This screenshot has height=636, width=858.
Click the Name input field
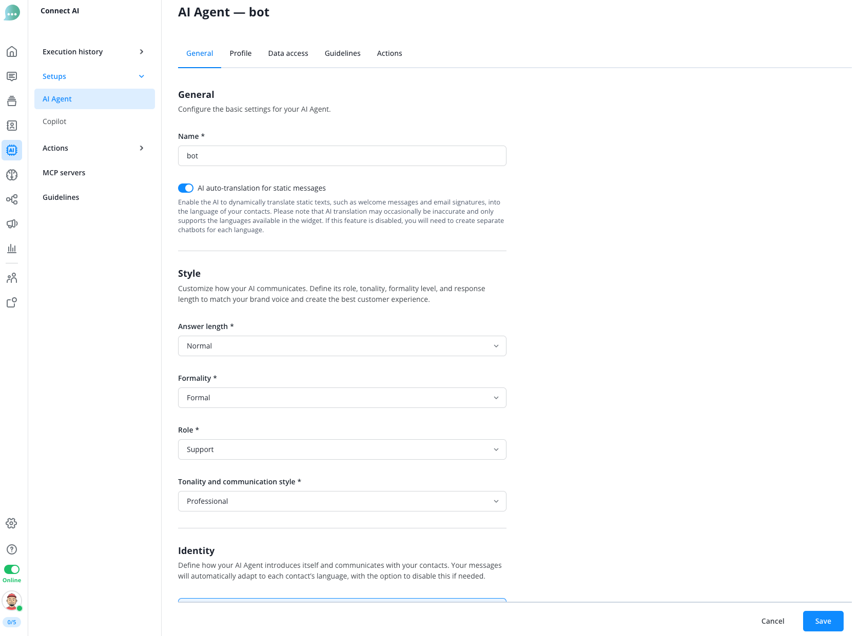(x=342, y=156)
